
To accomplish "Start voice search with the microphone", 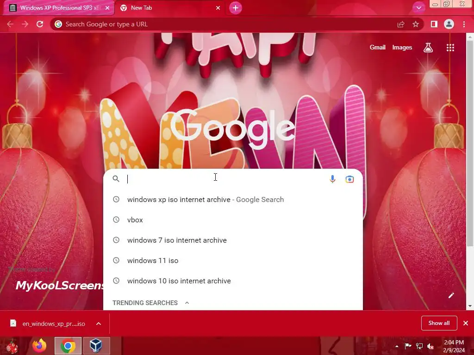I will [332, 179].
